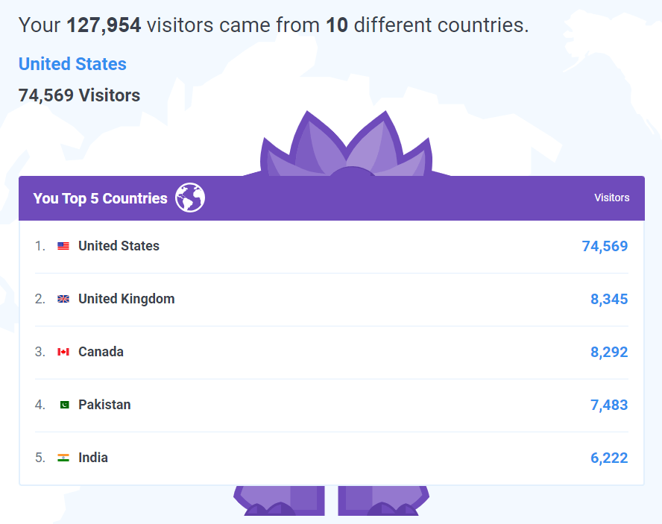Click the Visitors column header

pos(612,198)
